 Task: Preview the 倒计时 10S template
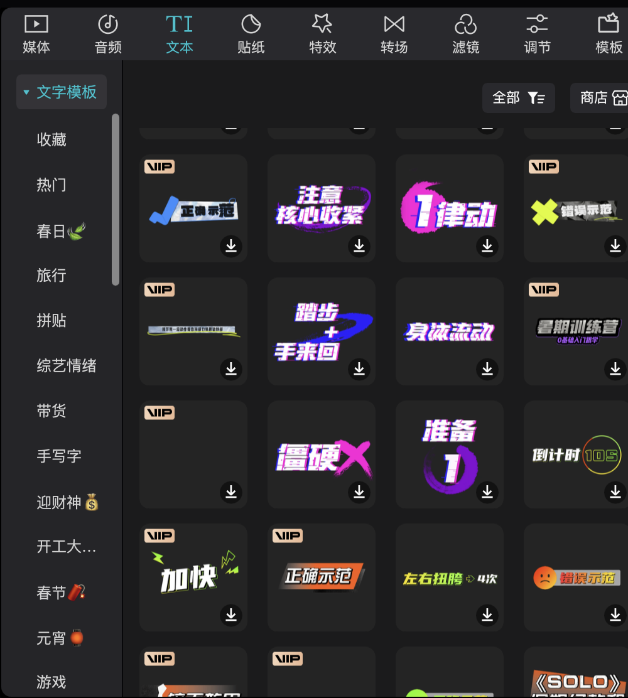(x=576, y=454)
